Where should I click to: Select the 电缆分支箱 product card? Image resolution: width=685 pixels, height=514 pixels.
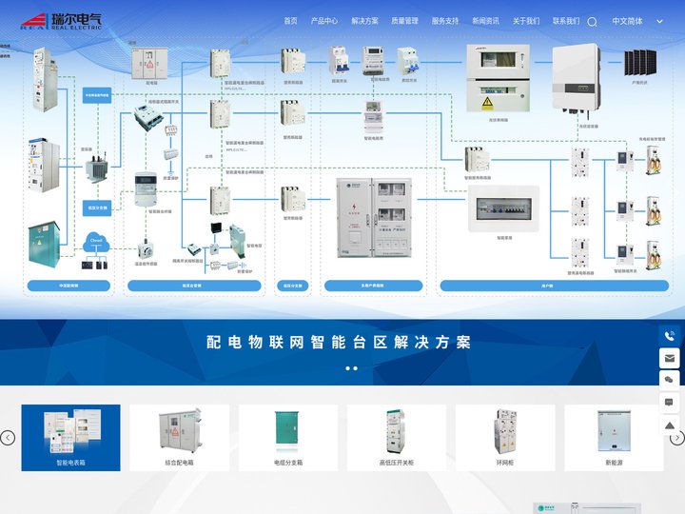[288, 438]
